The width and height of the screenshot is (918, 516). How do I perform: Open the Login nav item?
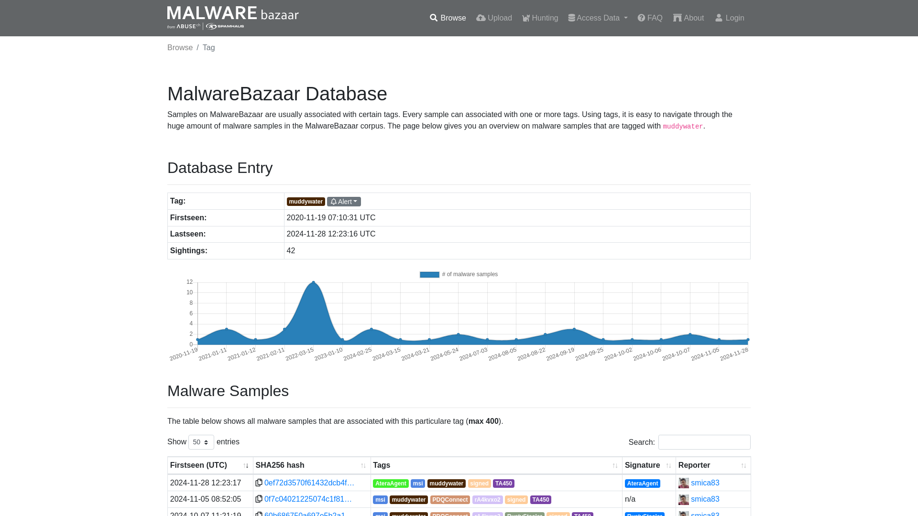pos(730,18)
